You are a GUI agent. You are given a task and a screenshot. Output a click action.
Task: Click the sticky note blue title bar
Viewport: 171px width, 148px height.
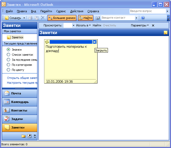click(x=71, y=42)
